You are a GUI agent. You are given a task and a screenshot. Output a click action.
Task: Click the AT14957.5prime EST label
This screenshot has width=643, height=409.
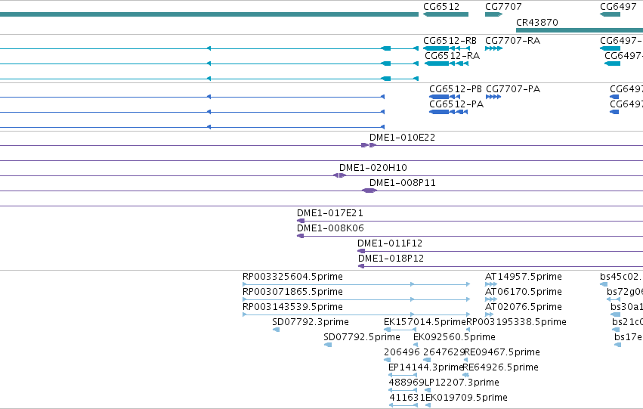point(524,277)
